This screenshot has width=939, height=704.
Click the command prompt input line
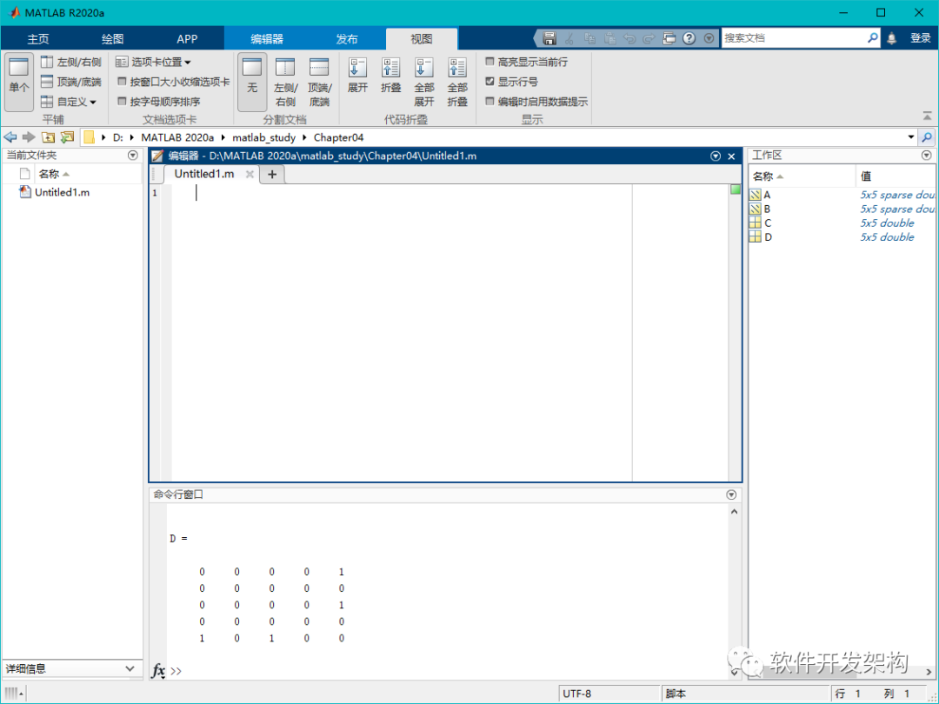coord(450,670)
